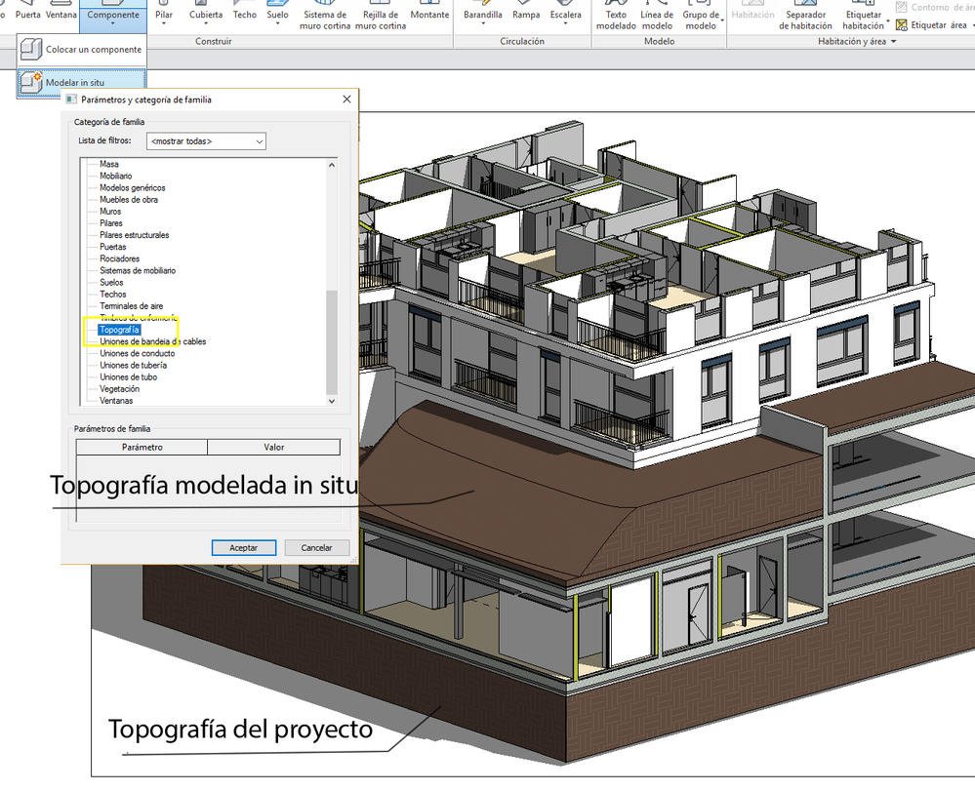Select Vegetación in the category list
The width and height of the screenshot is (975, 791).
[119, 388]
